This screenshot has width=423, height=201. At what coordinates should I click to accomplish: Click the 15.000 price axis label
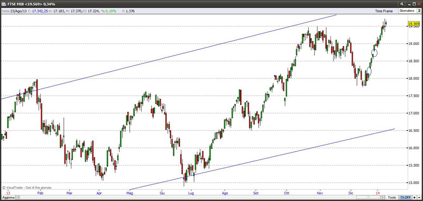click(x=415, y=183)
